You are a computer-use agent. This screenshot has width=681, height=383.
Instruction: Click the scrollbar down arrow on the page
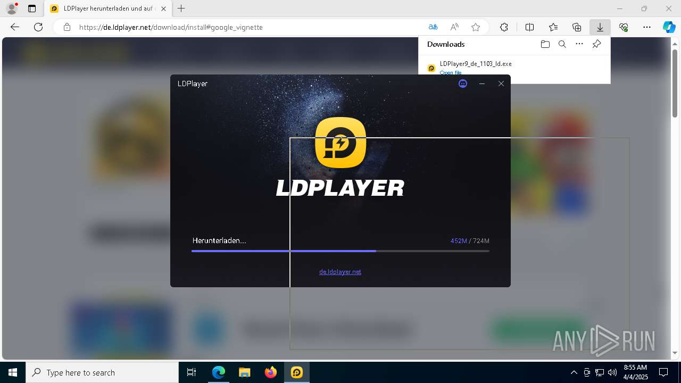coord(675,353)
